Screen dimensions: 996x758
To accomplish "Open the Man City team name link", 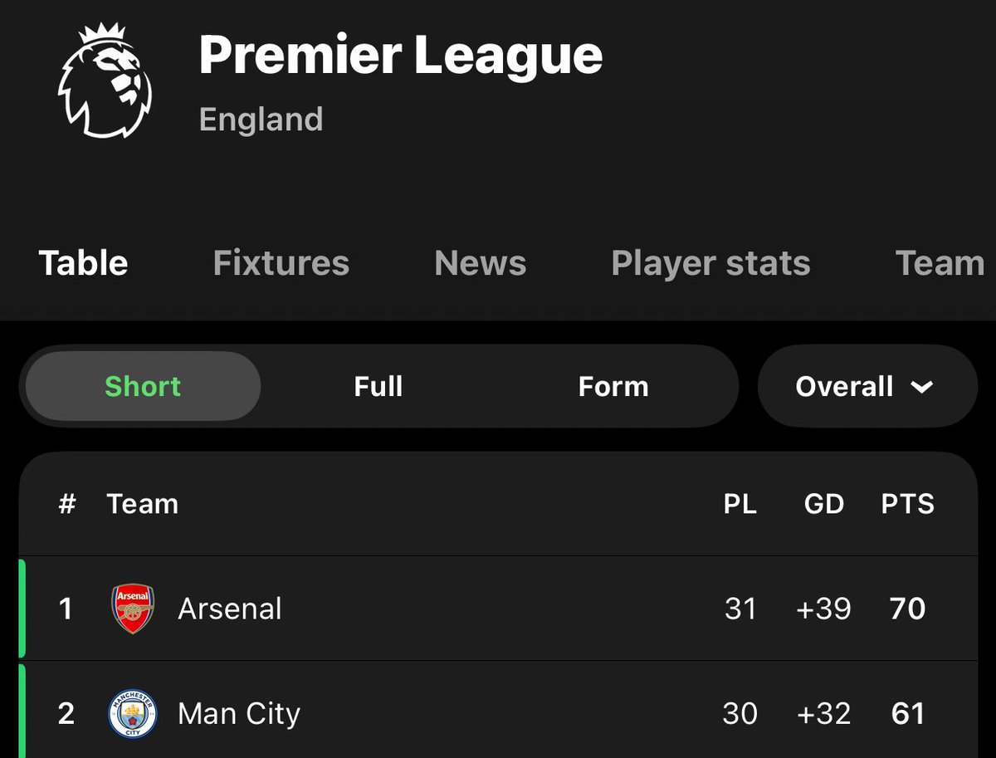I will click(239, 713).
